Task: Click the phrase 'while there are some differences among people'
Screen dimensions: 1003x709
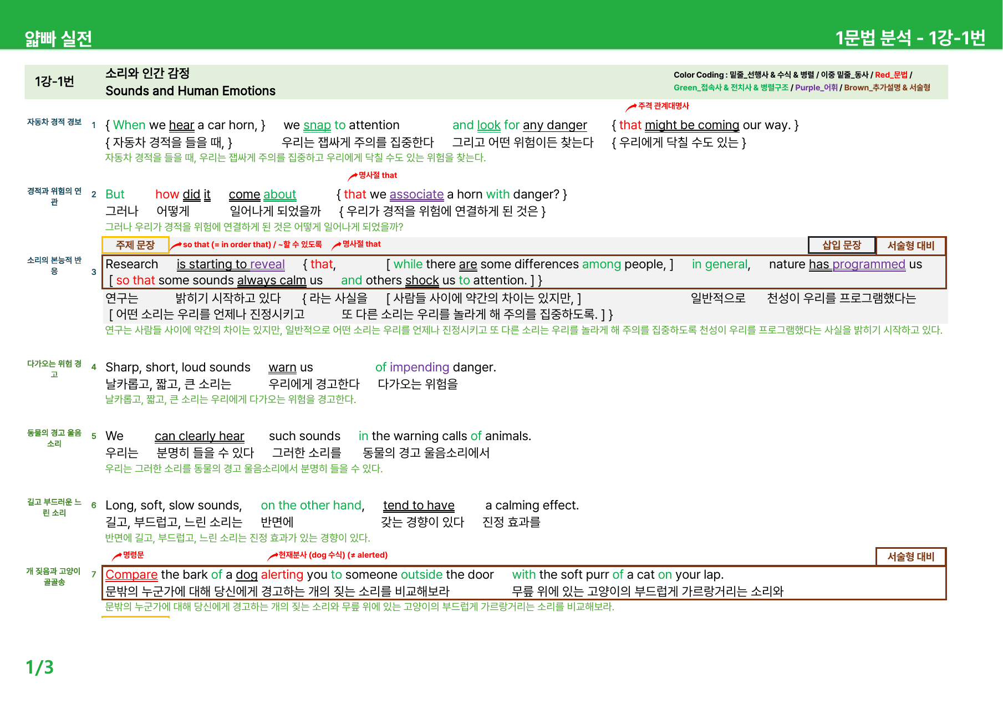Action: [529, 264]
